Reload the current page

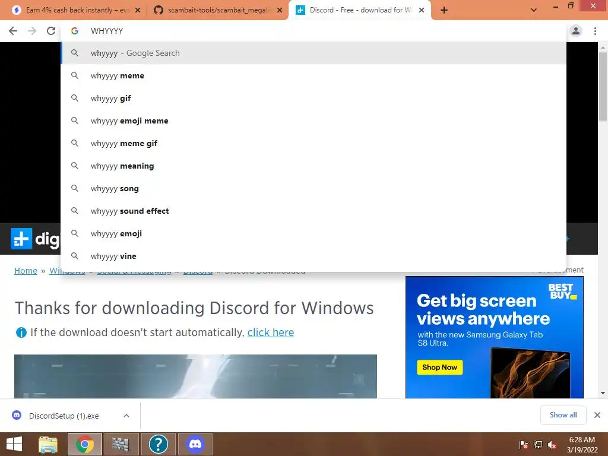coord(51,31)
